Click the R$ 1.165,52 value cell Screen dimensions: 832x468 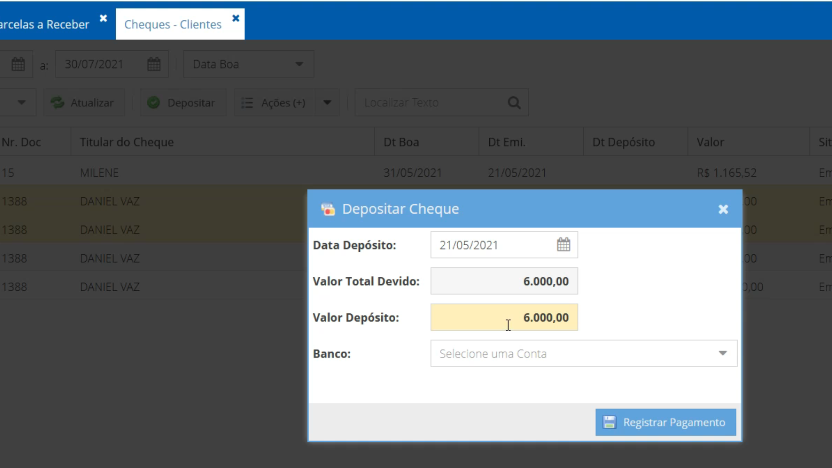[727, 172]
